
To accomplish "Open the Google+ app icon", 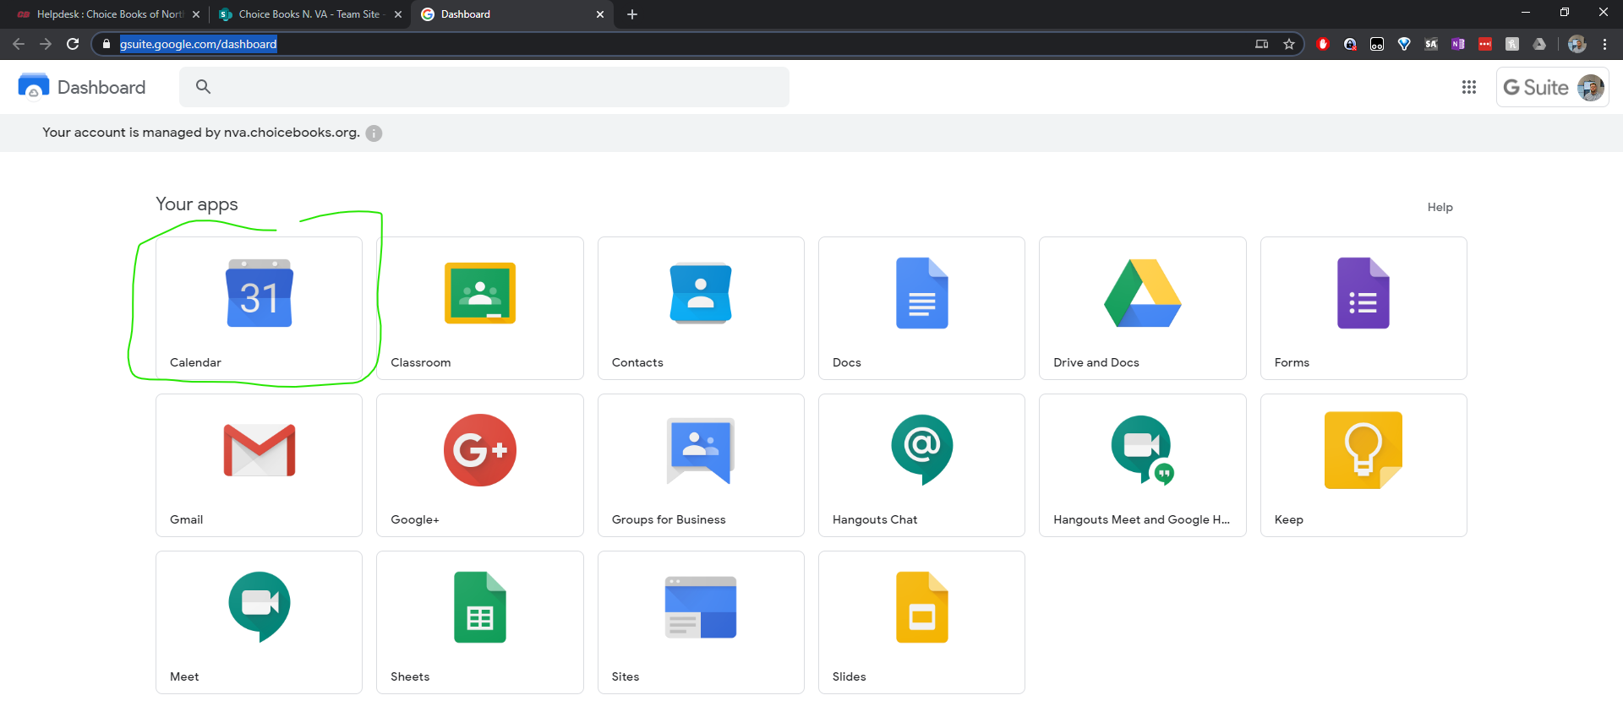I will (480, 450).
